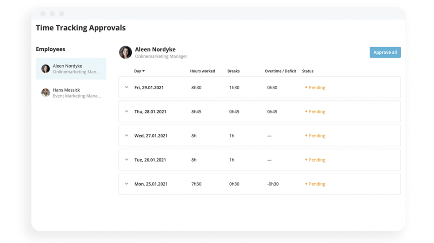434x243 pixels.
Task: Expand the Mon, 25.01.2021 row chevron
Action: pyautogui.click(x=127, y=184)
